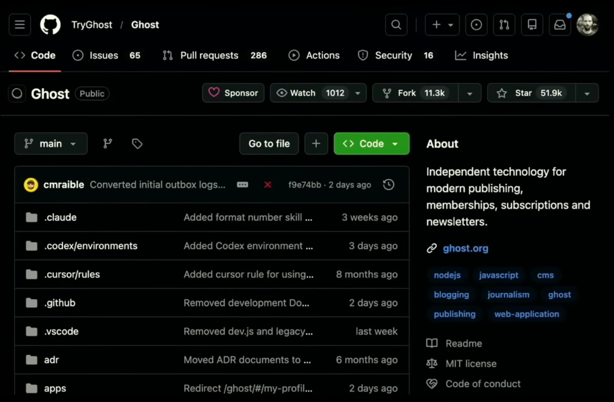The image size is (614, 402).
Task: View branches icon next to main
Action: pos(107,144)
